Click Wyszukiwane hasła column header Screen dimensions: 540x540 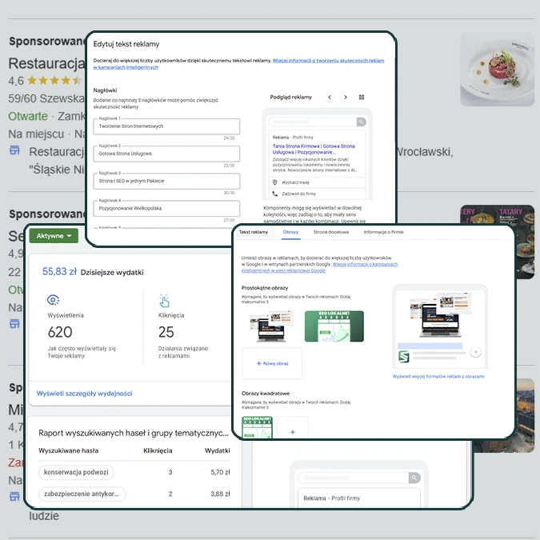[69, 450]
